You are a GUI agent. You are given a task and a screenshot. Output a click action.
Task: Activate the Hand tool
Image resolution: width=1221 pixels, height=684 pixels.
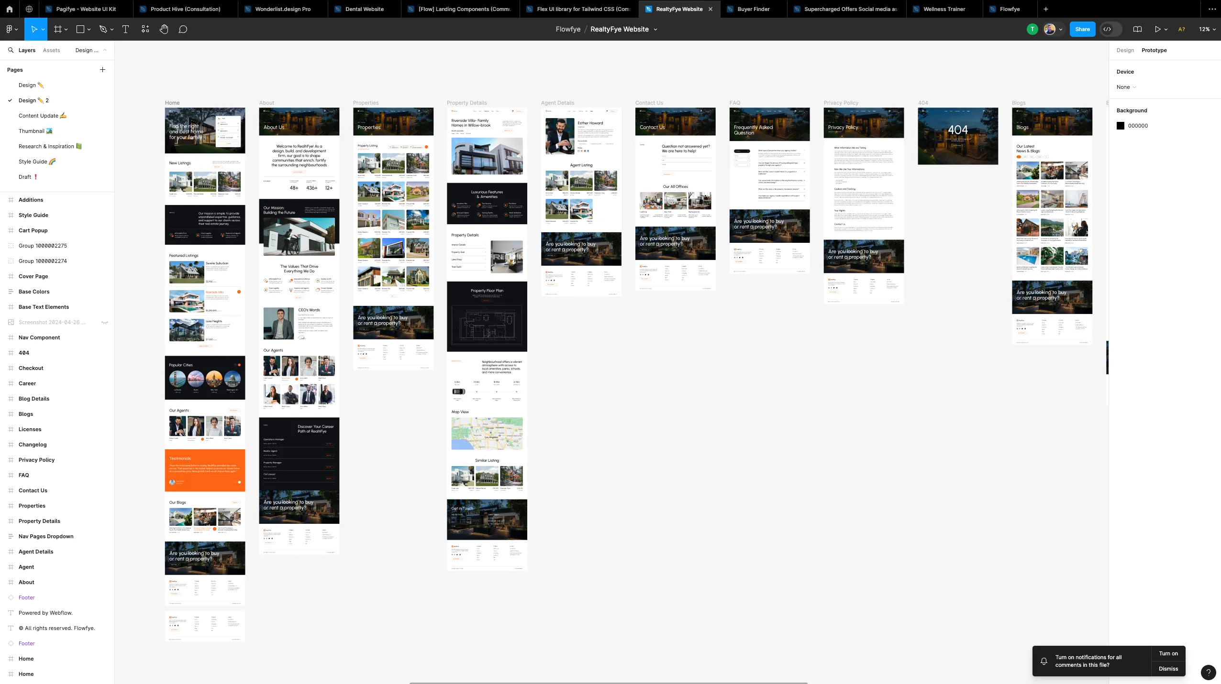point(164,29)
